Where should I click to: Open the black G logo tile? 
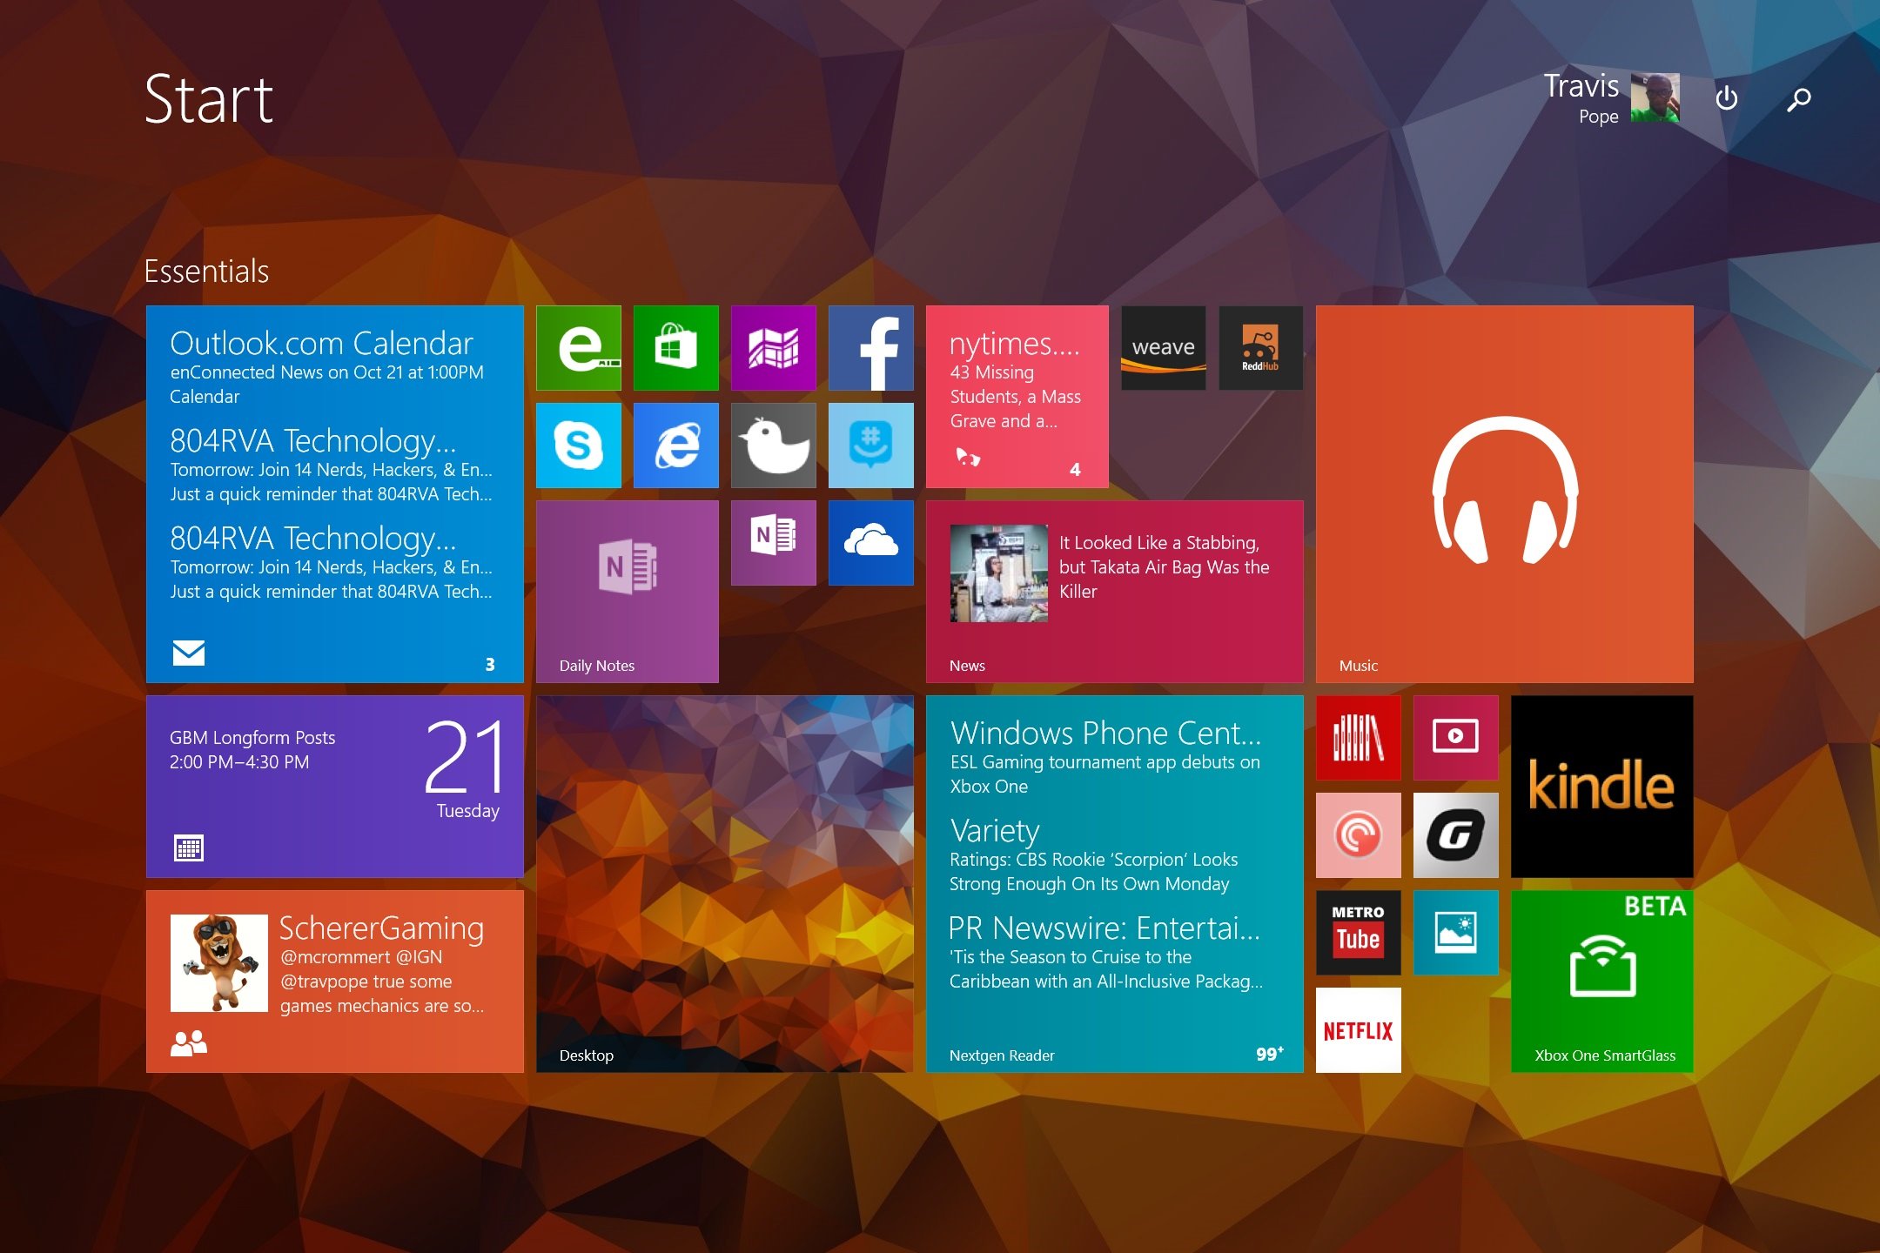click(x=1456, y=835)
